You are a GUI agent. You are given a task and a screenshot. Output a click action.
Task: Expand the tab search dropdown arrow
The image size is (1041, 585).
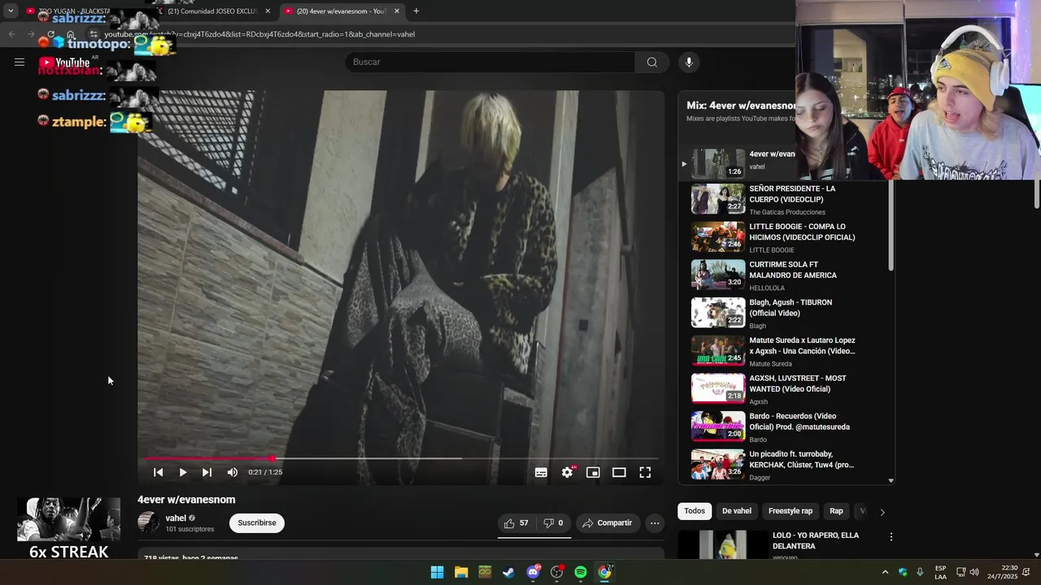coord(11,11)
